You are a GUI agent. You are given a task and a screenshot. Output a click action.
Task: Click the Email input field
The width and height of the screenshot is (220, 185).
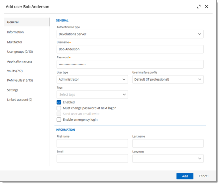click(92, 158)
